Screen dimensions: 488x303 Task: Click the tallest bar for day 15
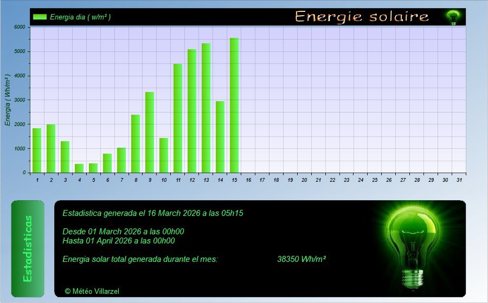[x=234, y=105]
